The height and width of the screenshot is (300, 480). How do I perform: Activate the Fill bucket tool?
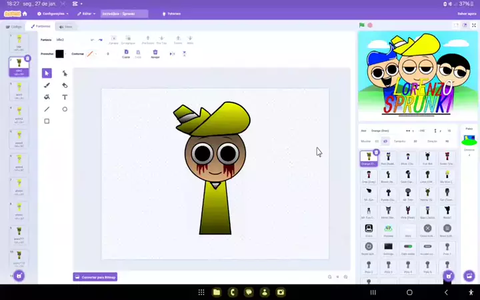47,97
